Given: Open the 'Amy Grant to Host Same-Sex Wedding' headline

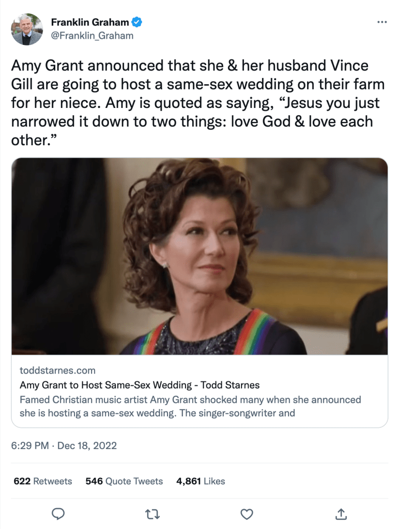Looking at the screenshot, I should pyautogui.click(x=140, y=385).
